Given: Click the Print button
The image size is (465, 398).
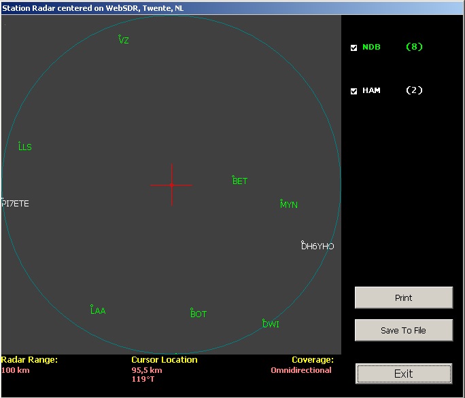Looking at the screenshot, I should point(404,297).
